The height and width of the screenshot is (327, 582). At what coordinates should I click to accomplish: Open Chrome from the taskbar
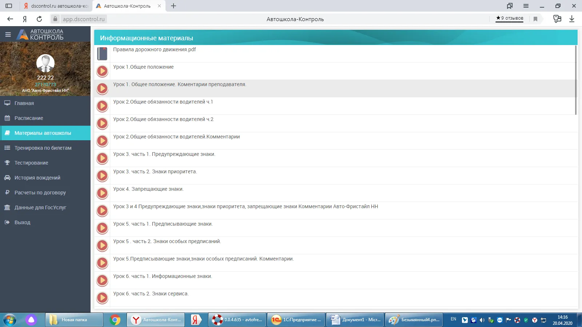(115, 320)
